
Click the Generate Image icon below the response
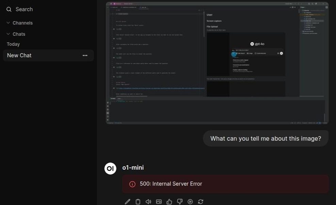(159, 202)
